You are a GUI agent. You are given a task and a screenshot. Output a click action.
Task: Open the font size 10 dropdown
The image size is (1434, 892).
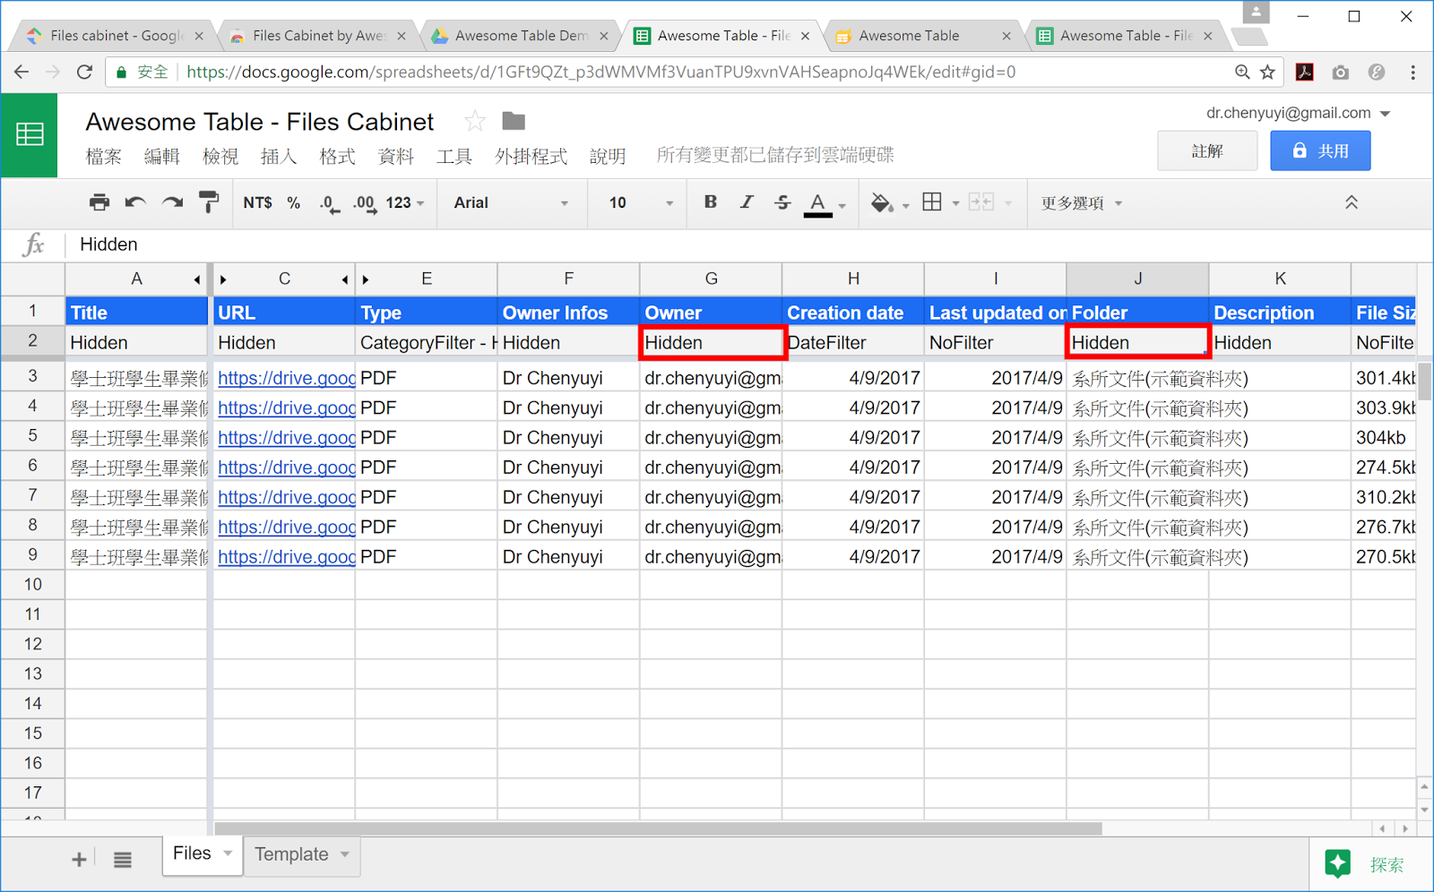click(640, 203)
